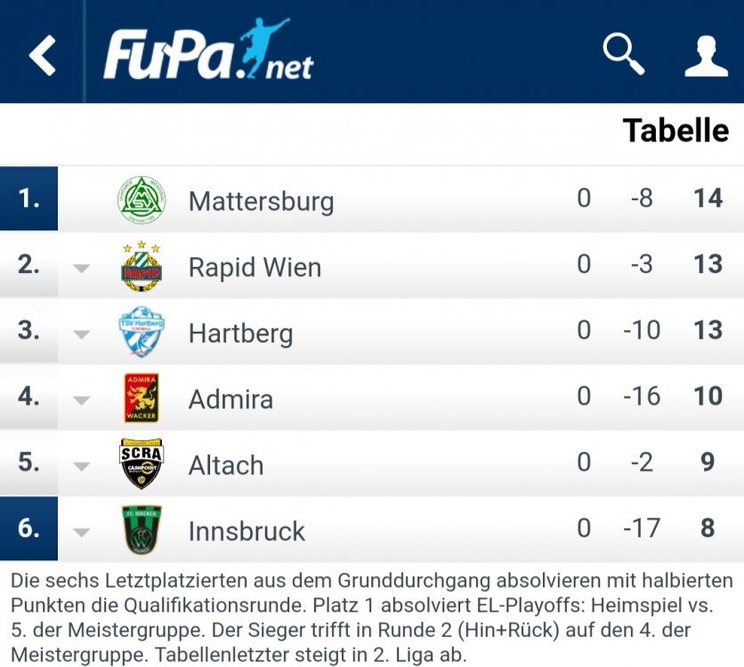Open the TSV Hartberg club crest

tap(142, 332)
